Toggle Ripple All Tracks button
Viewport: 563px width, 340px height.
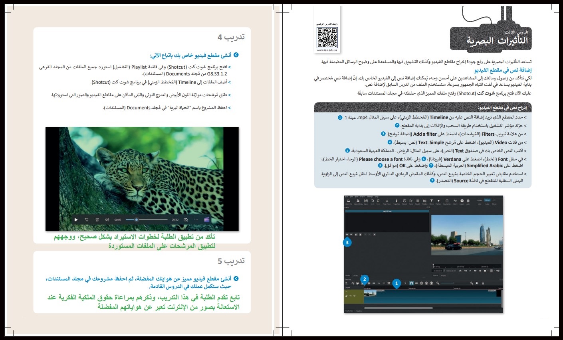426,283
